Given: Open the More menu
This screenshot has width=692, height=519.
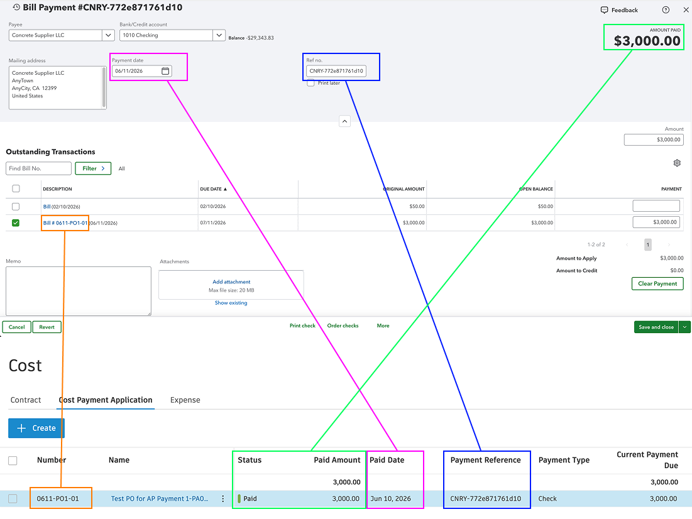Looking at the screenshot, I should click(x=383, y=325).
